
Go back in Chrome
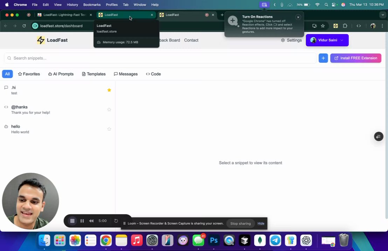6,26
